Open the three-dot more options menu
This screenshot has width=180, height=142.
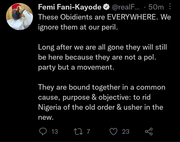point(170,7)
